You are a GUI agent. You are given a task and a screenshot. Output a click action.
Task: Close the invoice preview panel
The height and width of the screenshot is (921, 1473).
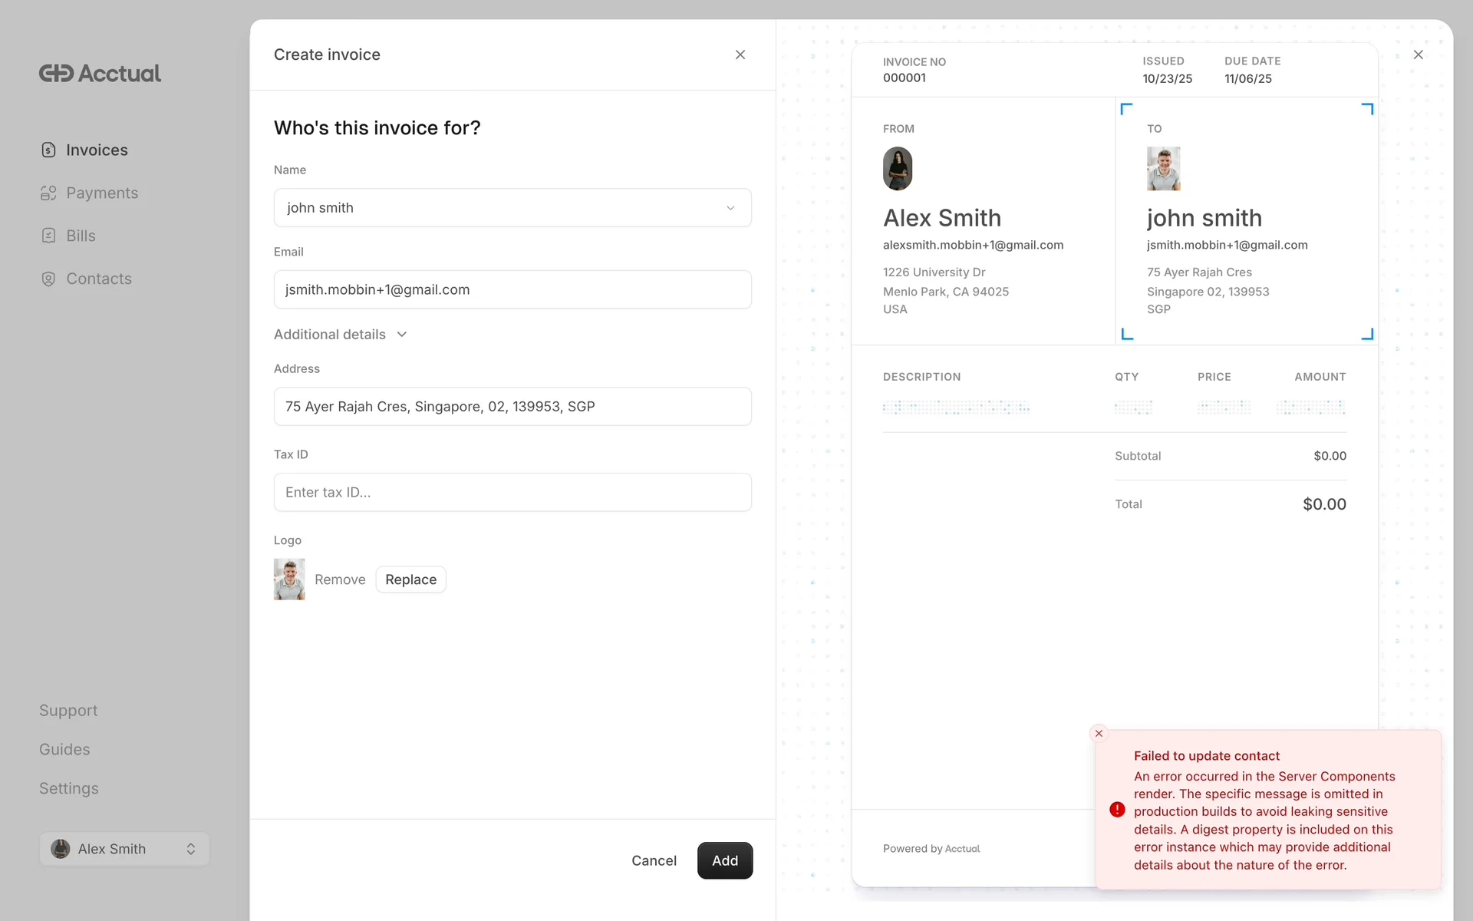tap(1418, 54)
